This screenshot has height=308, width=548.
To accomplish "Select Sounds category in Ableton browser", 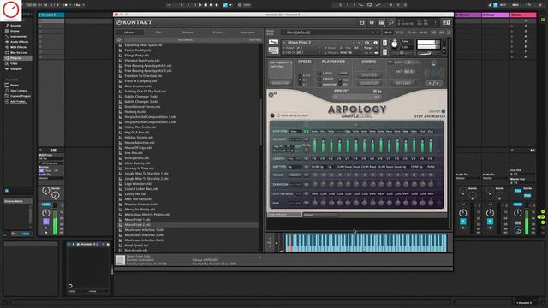I will (15, 26).
